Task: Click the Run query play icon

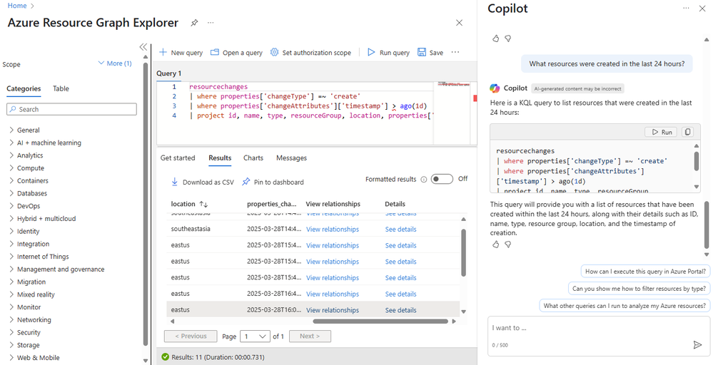Action: click(372, 52)
